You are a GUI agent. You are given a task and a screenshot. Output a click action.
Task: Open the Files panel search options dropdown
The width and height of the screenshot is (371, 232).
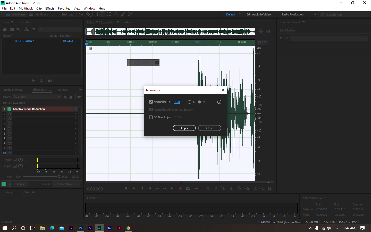(x=42, y=29)
